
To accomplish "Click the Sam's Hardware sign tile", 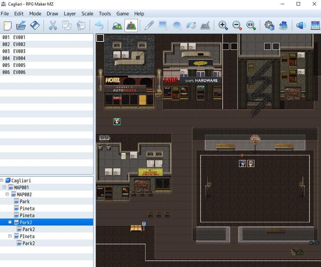I will coord(201,81).
